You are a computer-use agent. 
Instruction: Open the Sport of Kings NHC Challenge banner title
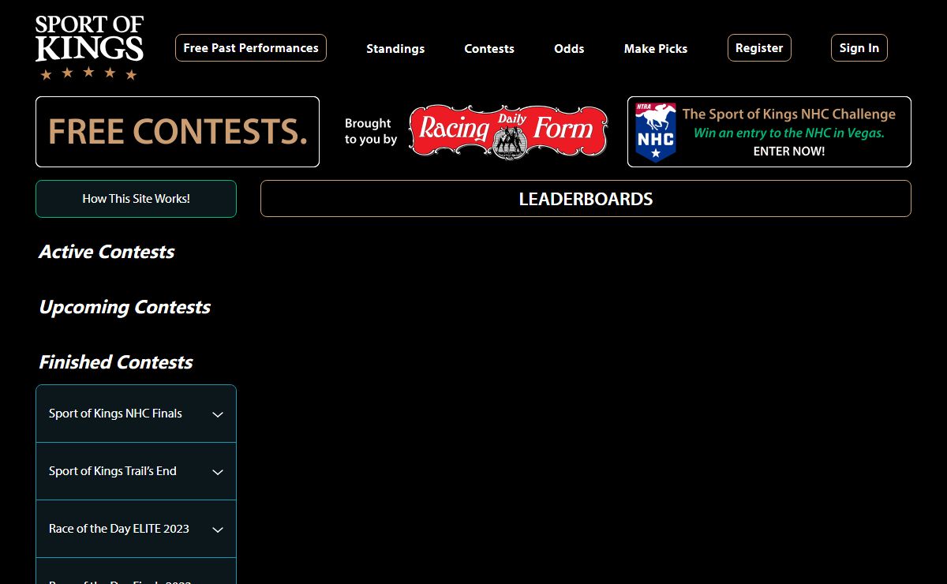point(789,114)
